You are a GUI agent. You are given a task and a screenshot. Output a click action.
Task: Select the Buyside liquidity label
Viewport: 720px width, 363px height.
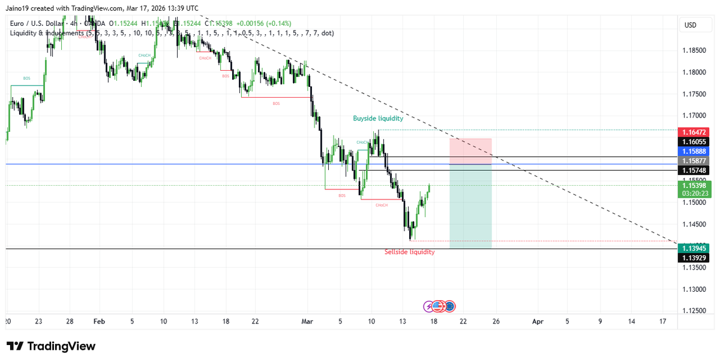pyautogui.click(x=377, y=118)
